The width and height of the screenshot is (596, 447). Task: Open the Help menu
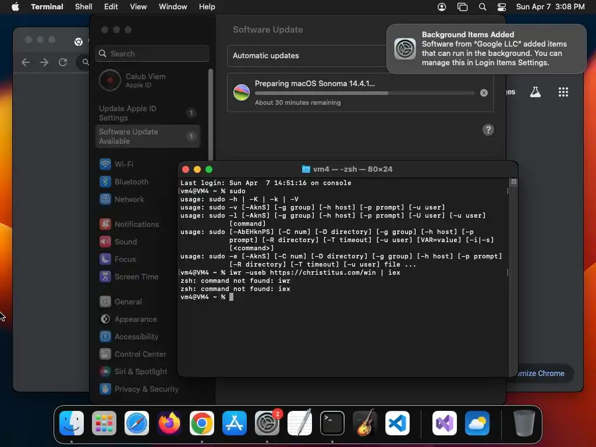pyautogui.click(x=207, y=7)
